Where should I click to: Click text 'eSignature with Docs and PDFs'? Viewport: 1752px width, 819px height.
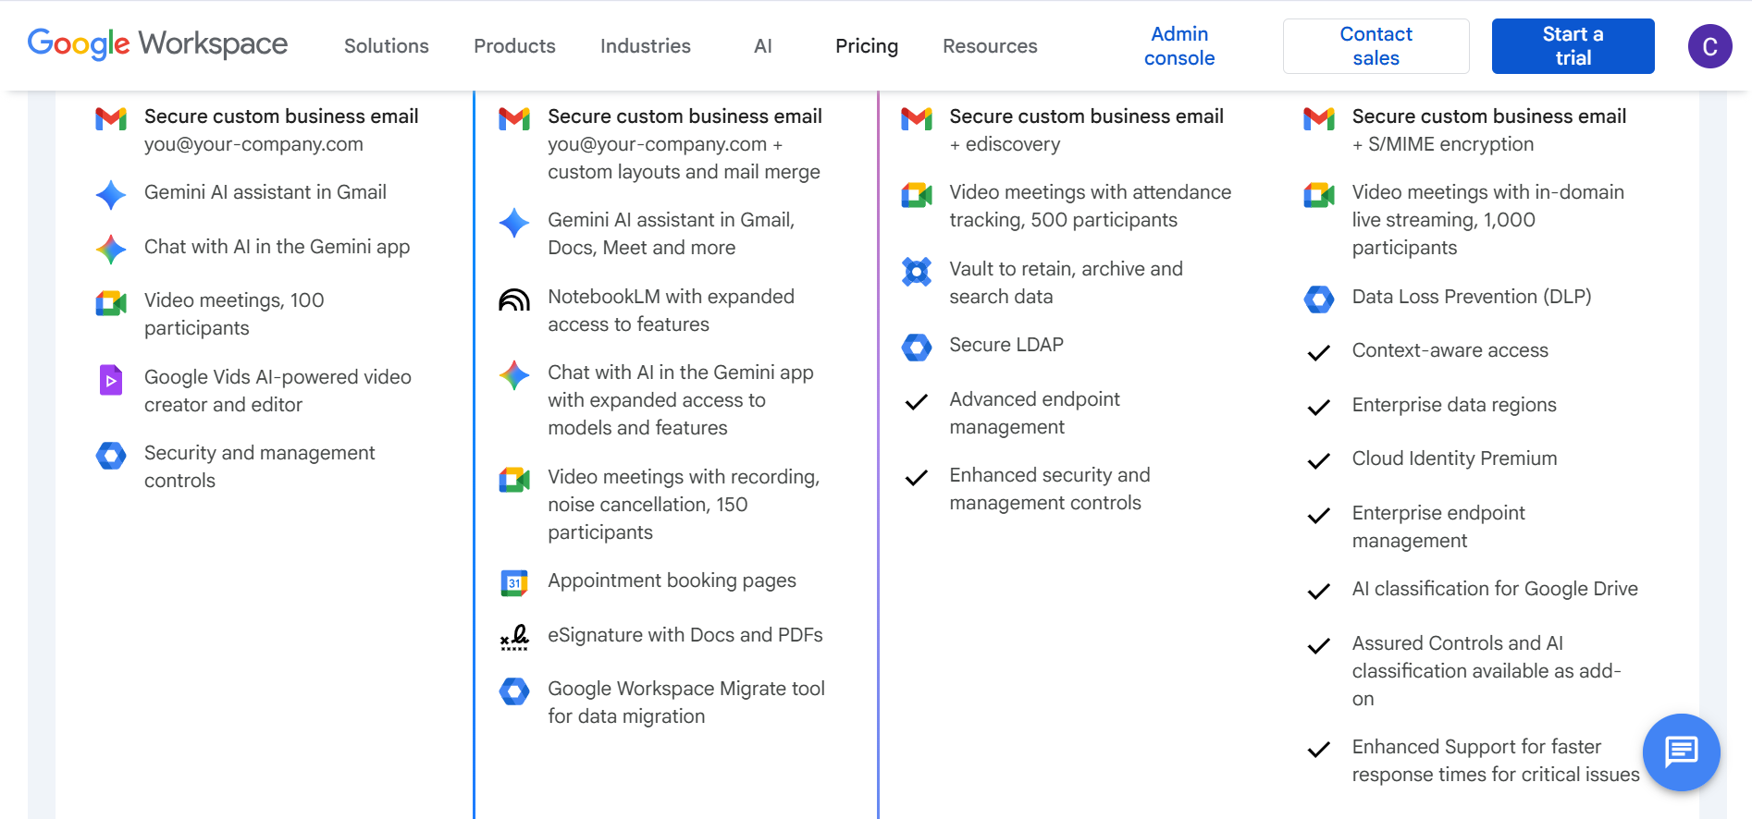(x=685, y=635)
